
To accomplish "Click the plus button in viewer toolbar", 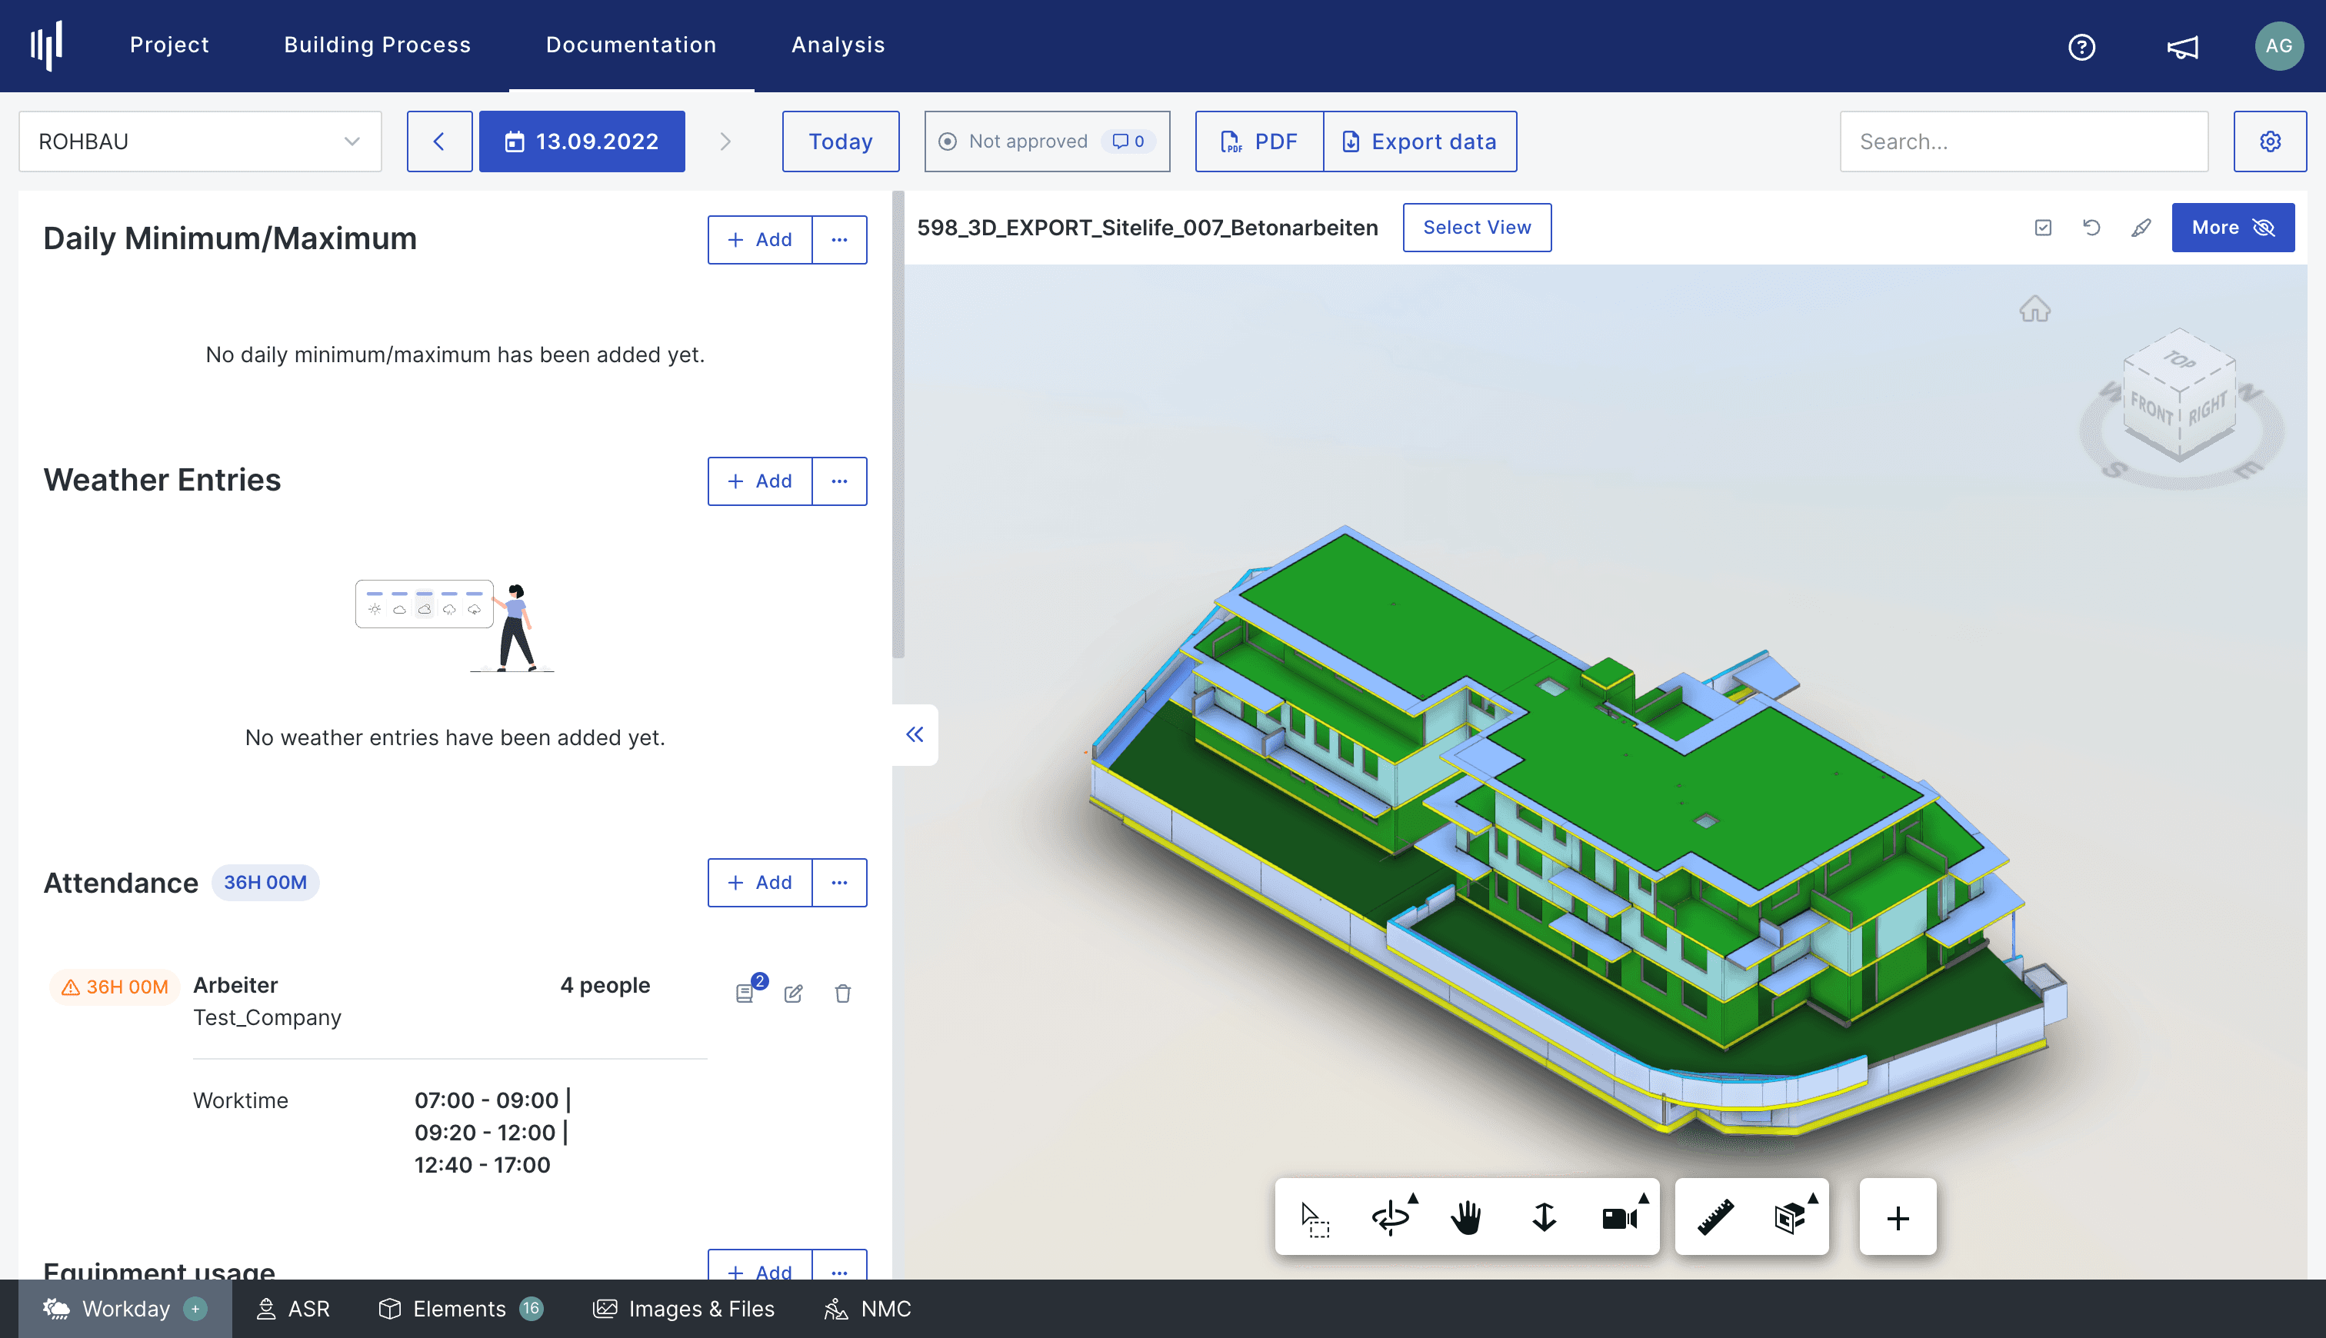I will click(1898, 1217).
